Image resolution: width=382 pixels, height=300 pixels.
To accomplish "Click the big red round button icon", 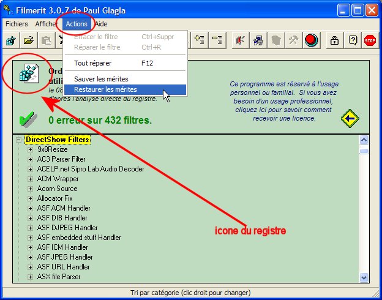I will 312,40.
